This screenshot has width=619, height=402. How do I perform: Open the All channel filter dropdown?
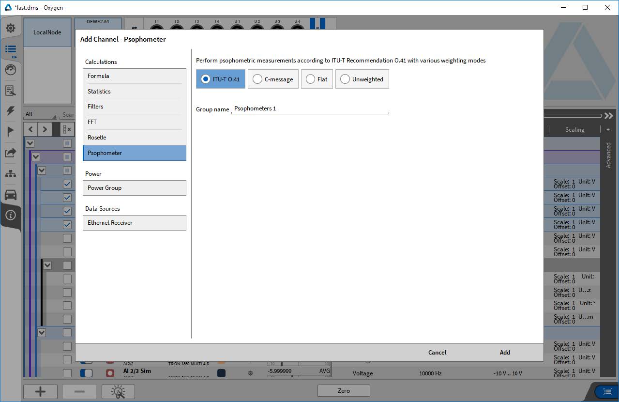[x=40, y=115]
